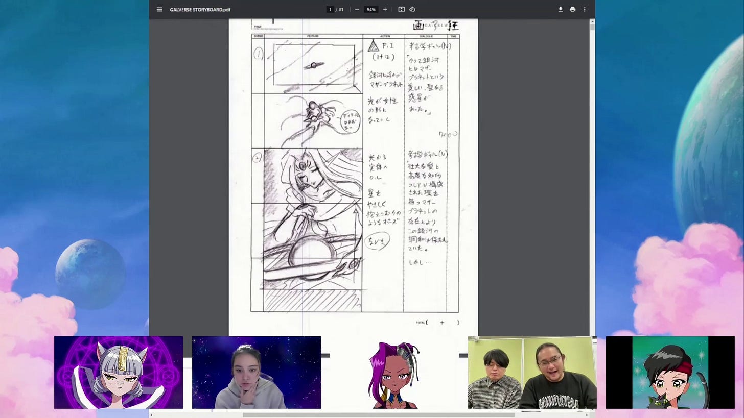This screenshot has height=418, width=744.
Task: Open the PDF sidebar hamburger menu
Action: click(x=159, y=9)
